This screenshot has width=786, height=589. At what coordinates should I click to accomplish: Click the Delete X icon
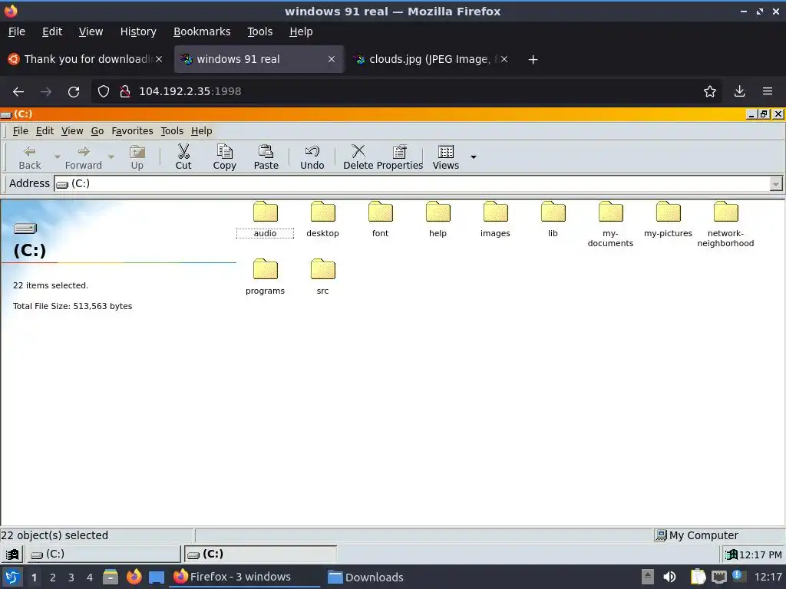point(358,151)
